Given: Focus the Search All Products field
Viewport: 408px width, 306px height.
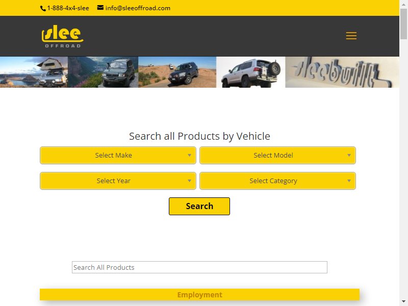Looking at the screenshot, I should click(199, 267).
